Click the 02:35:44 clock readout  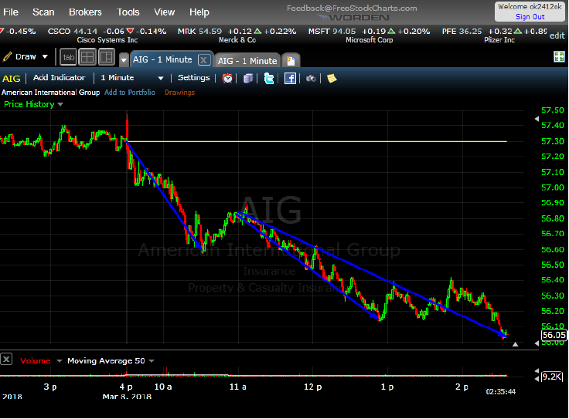tap(501, 391)
